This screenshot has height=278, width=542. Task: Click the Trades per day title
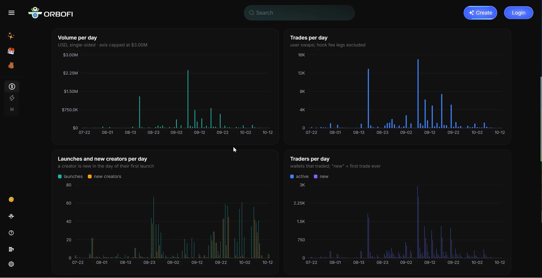309,37
